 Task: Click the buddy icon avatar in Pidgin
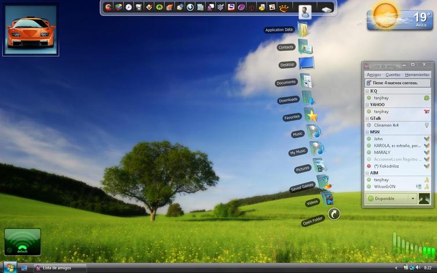(424, 198)
